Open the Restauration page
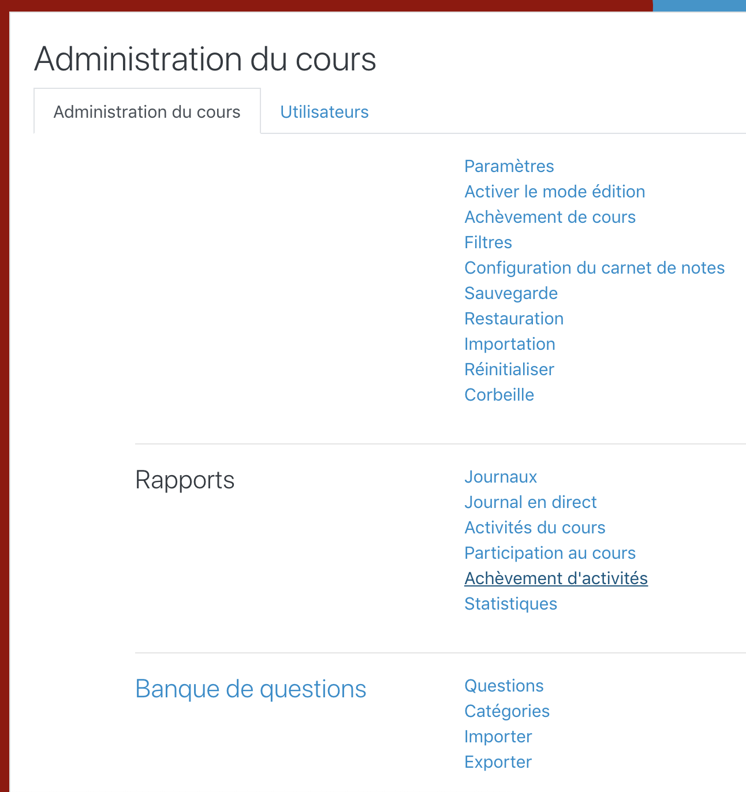This screenshot has width=746, height=792. 513,319
